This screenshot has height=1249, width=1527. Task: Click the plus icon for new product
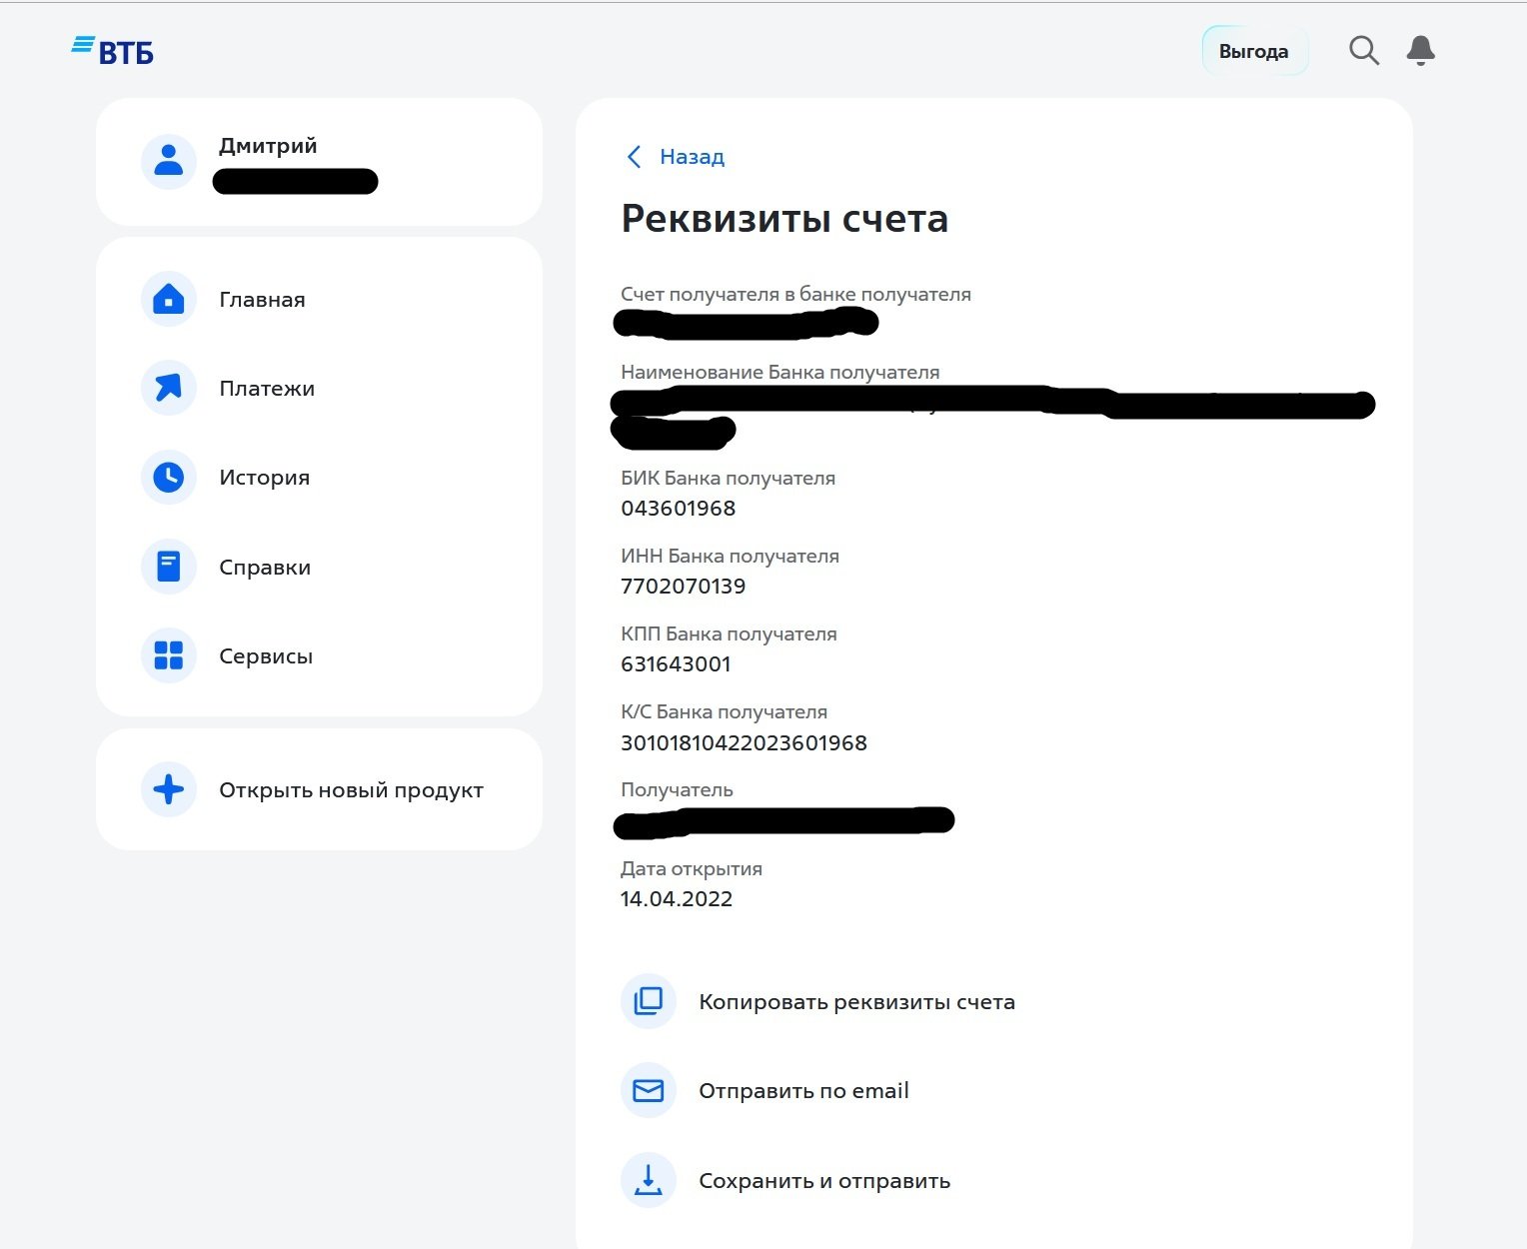(x=169, y=789)
